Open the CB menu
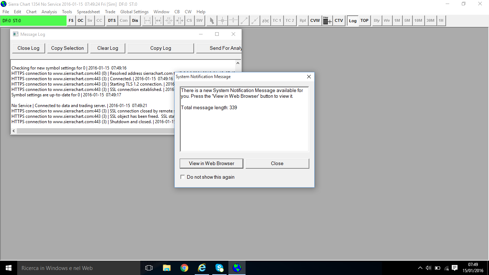 coord(177,12)
